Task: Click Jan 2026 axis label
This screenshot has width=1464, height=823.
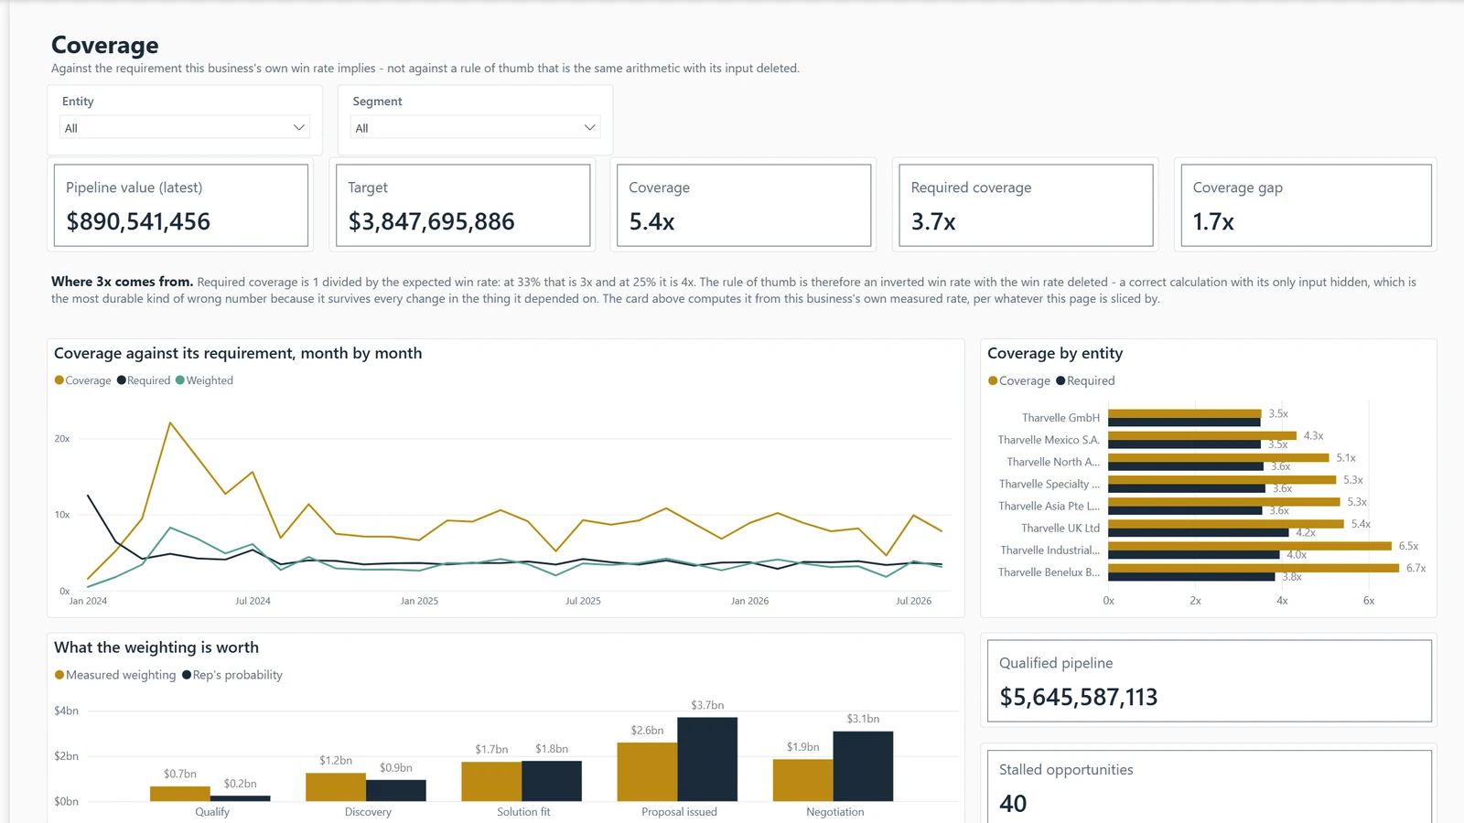Action: [749, 601]
